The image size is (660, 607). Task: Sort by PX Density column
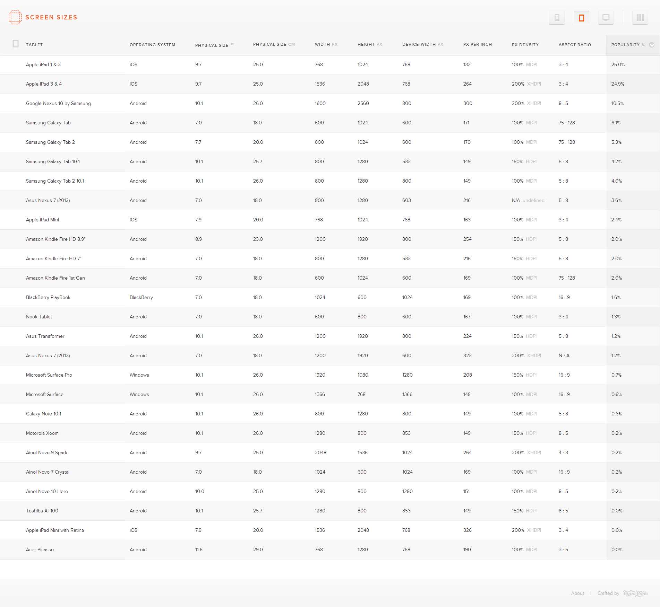[525, 45]
